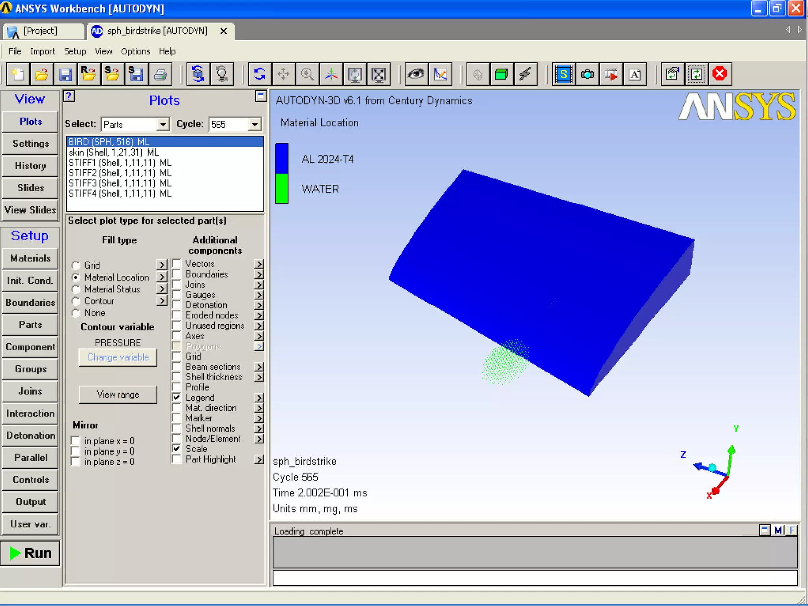This screenshot has height=606, width=808.
Task: Save the model with the floppy disk icon
Action: tap(65, 74)
